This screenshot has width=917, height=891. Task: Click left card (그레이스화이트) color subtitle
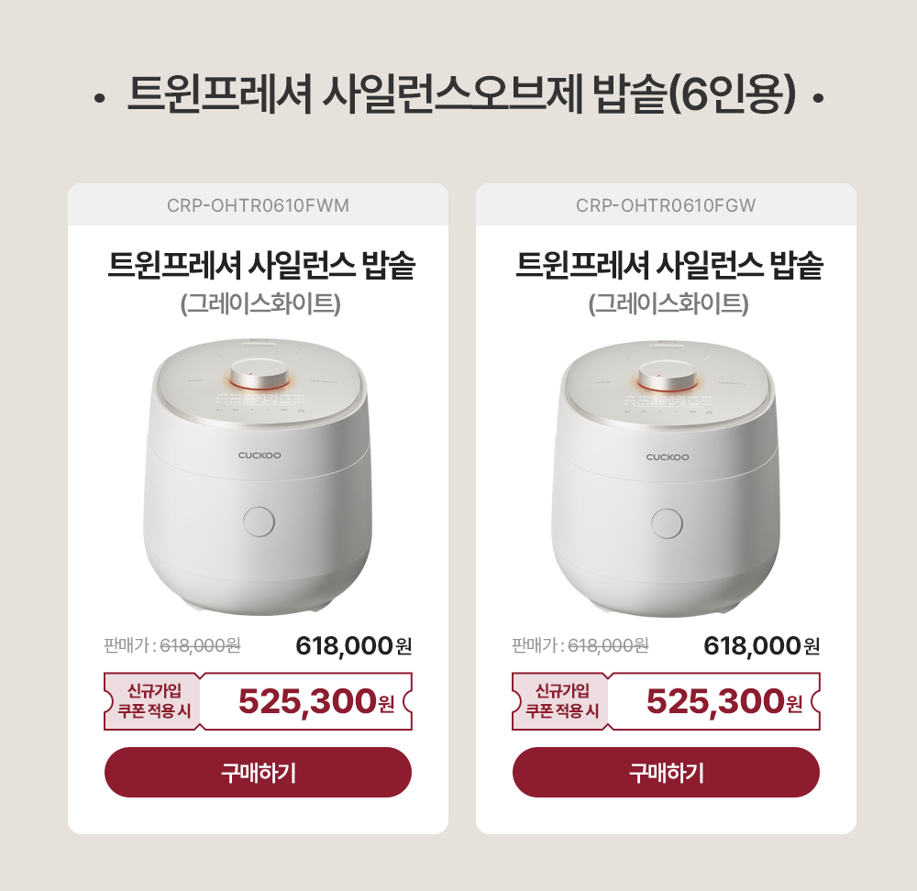pos(260,304)
